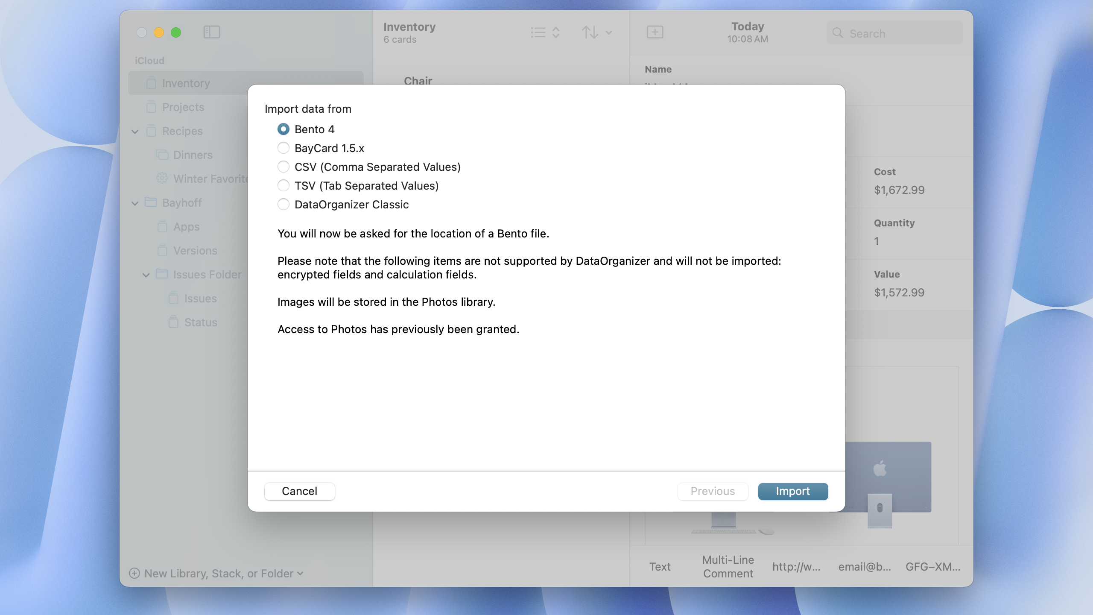Select the Recipes library
Viewport: 1093px width, 615px height.
182,131
